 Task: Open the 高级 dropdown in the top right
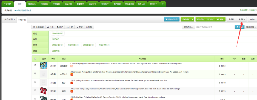(253, 19)
